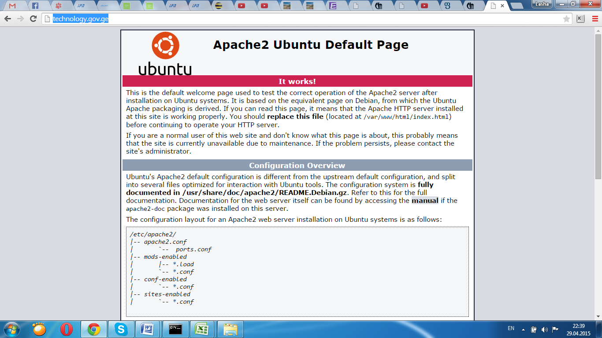Screen dimensions: 602x338
Task: Open the volume speaker tray icon
Action: point(545,329)
